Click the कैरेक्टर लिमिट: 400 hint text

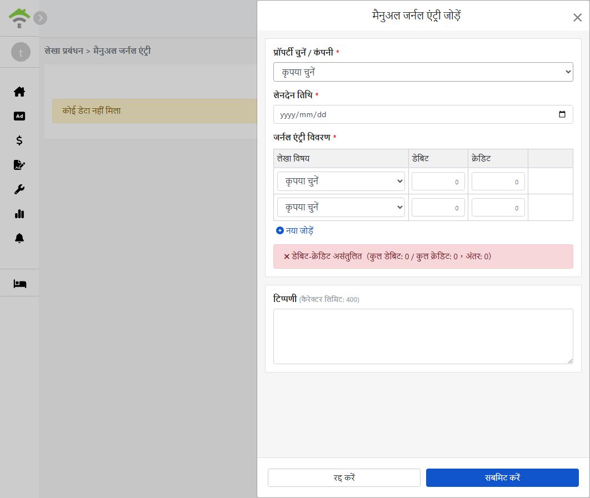click(x=329, y=299)
